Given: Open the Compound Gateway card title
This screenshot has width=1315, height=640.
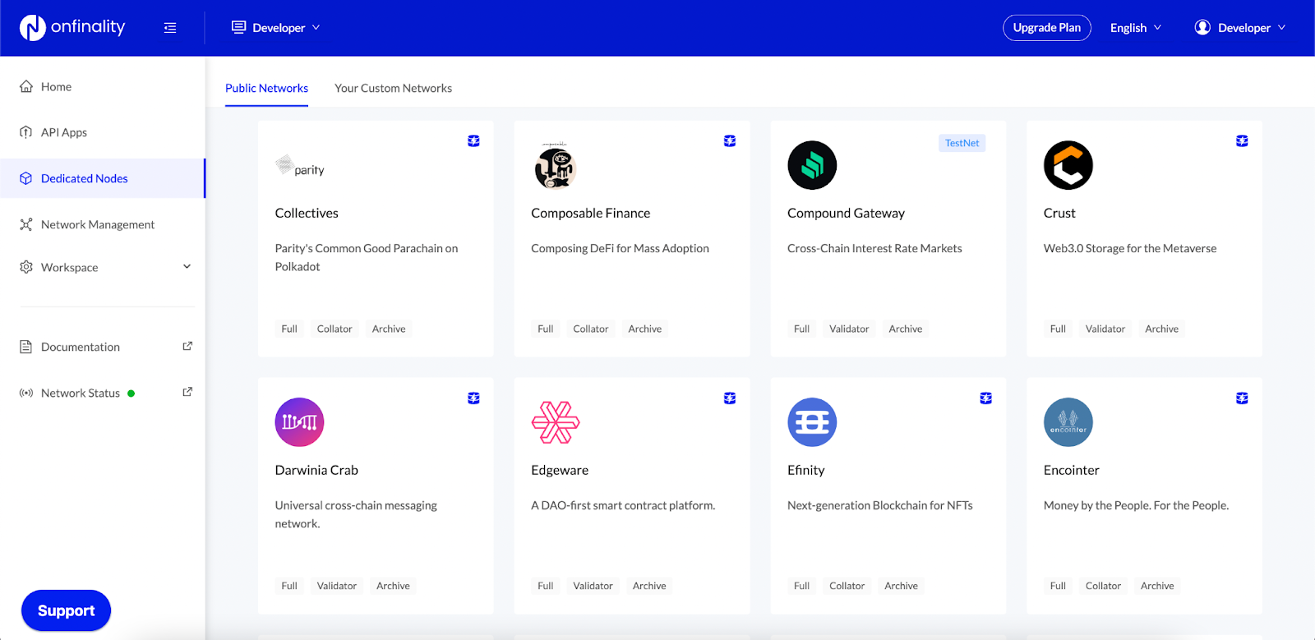Looking at the screenshot, I should tap(846, 213).
